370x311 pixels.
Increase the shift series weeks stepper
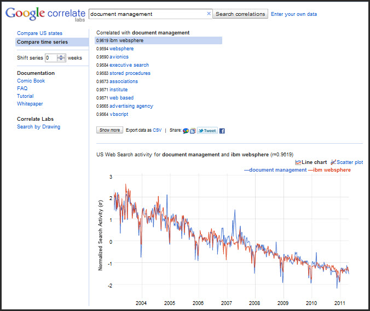61,56
